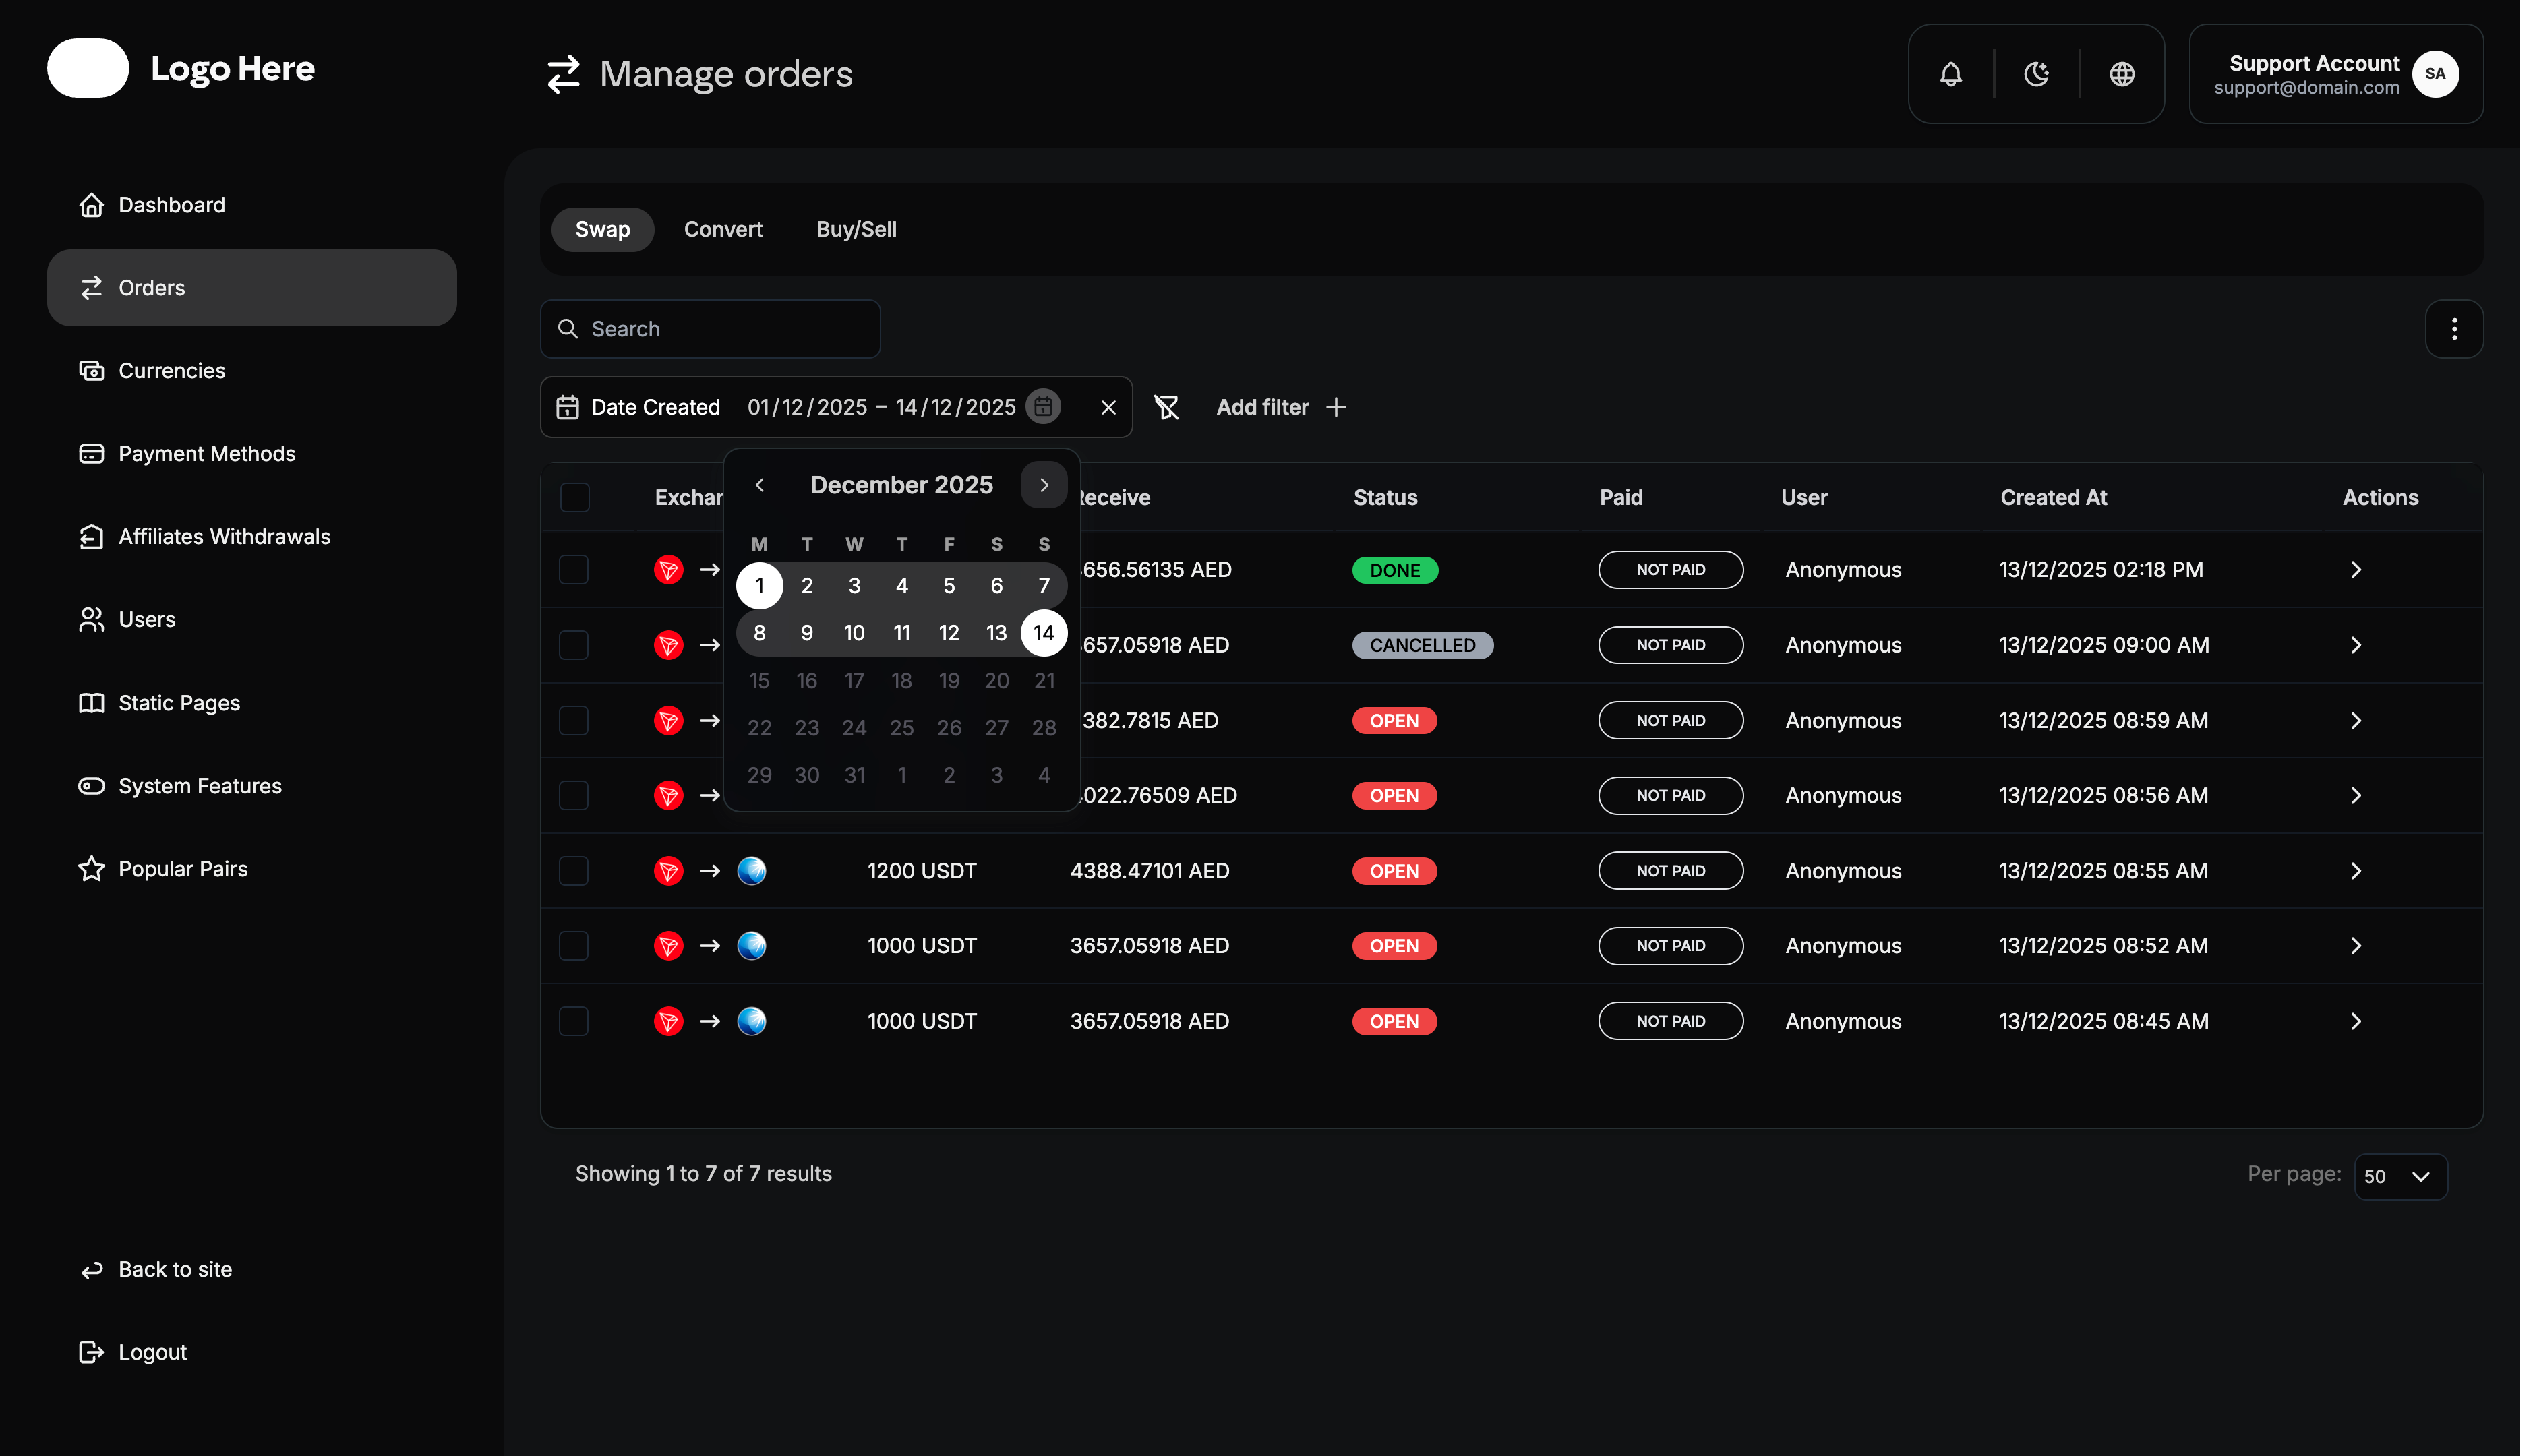Screen dimensions: 2535x1456
Task: Open the Buy/Sell tab
Action: coord(855,229)
